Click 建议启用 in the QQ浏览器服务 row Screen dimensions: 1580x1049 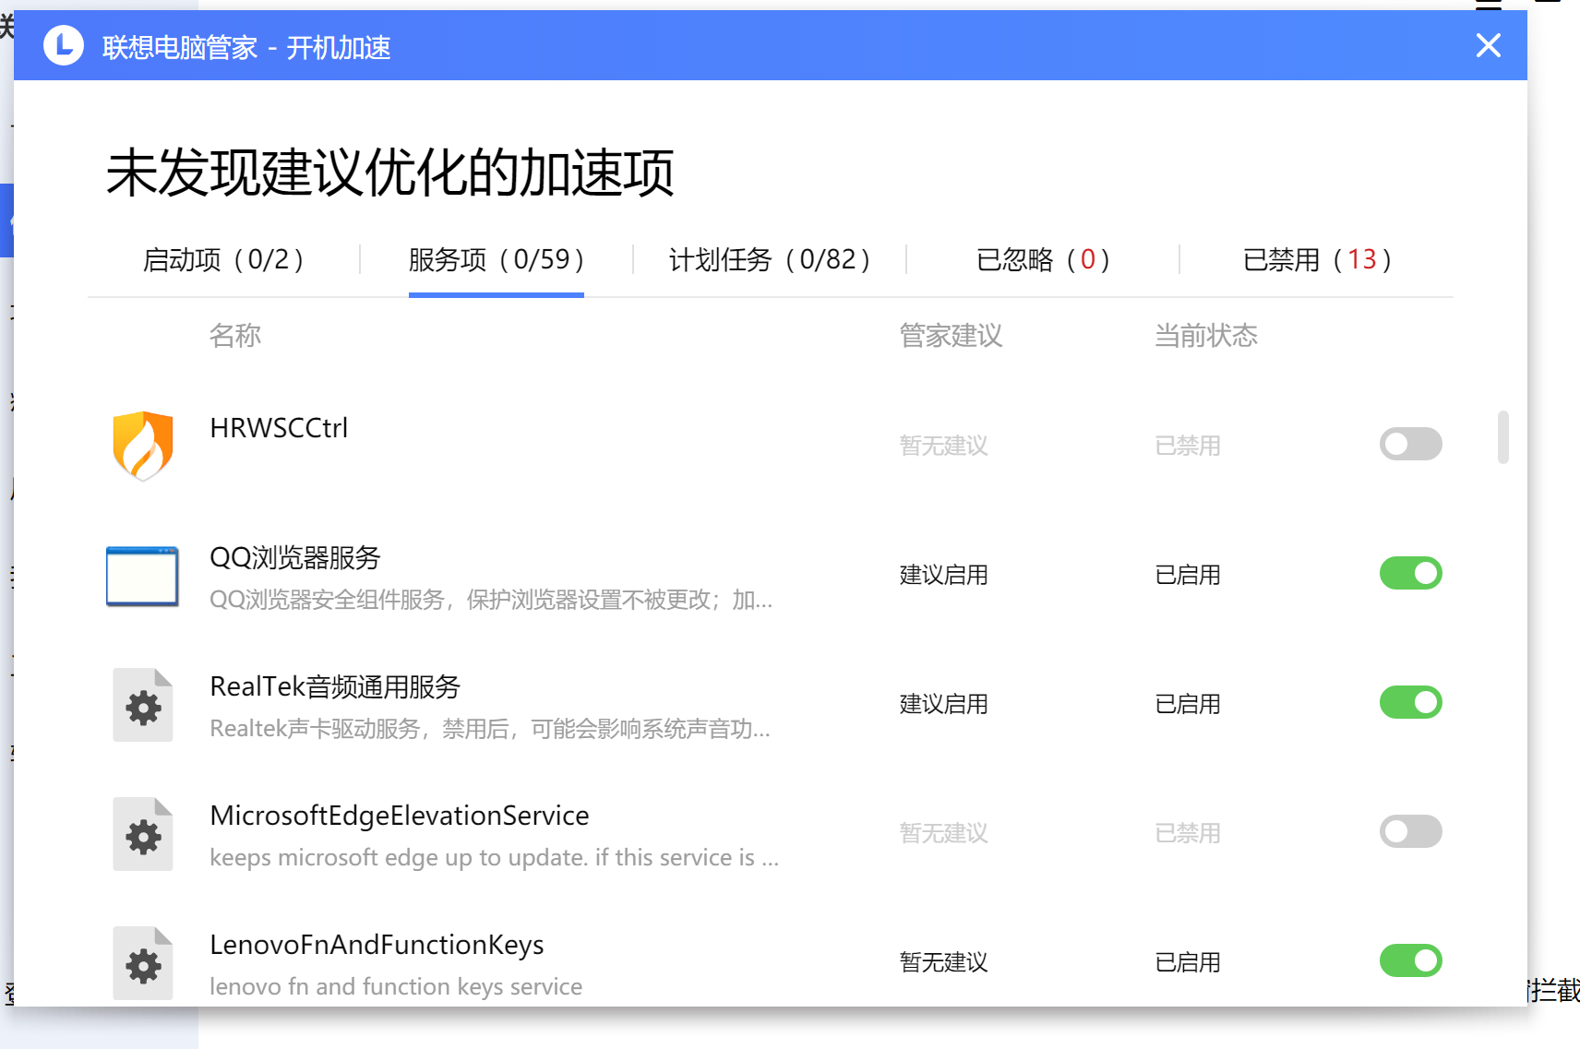coord(943,575)
